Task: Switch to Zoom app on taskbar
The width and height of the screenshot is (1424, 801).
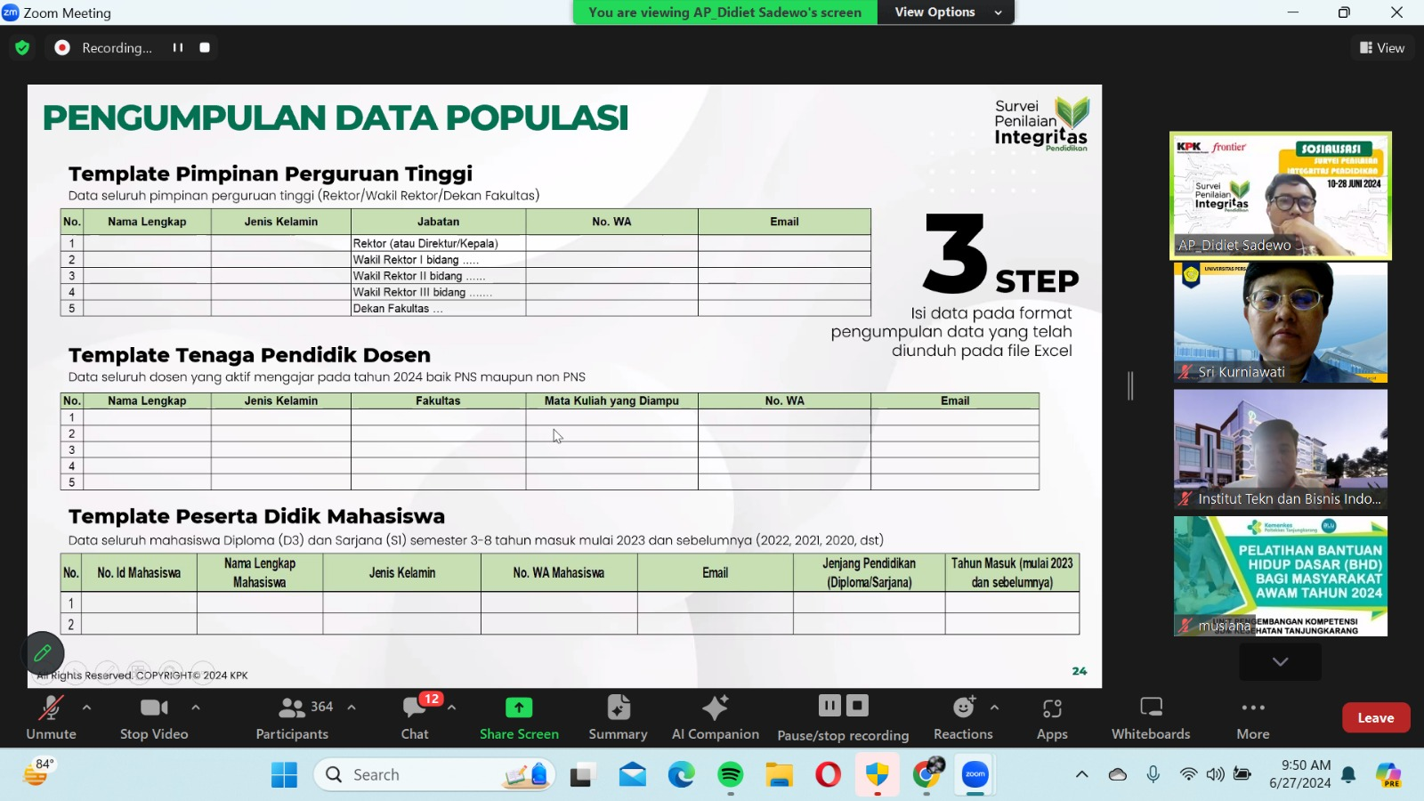Action: coord(975,775)
